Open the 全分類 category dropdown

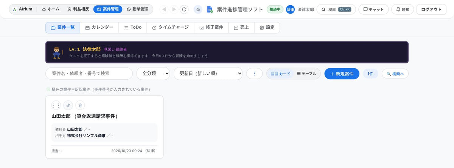[x=153, y=74]
